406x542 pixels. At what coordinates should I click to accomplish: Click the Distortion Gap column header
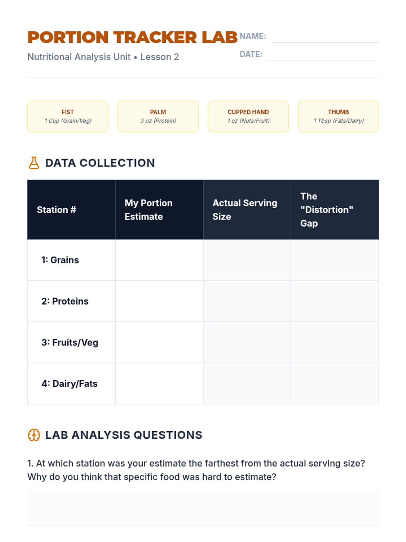click(335, 210)
